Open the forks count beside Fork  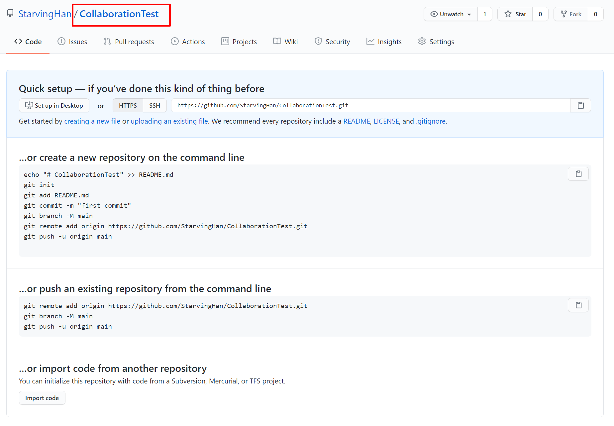pos(595,14)
